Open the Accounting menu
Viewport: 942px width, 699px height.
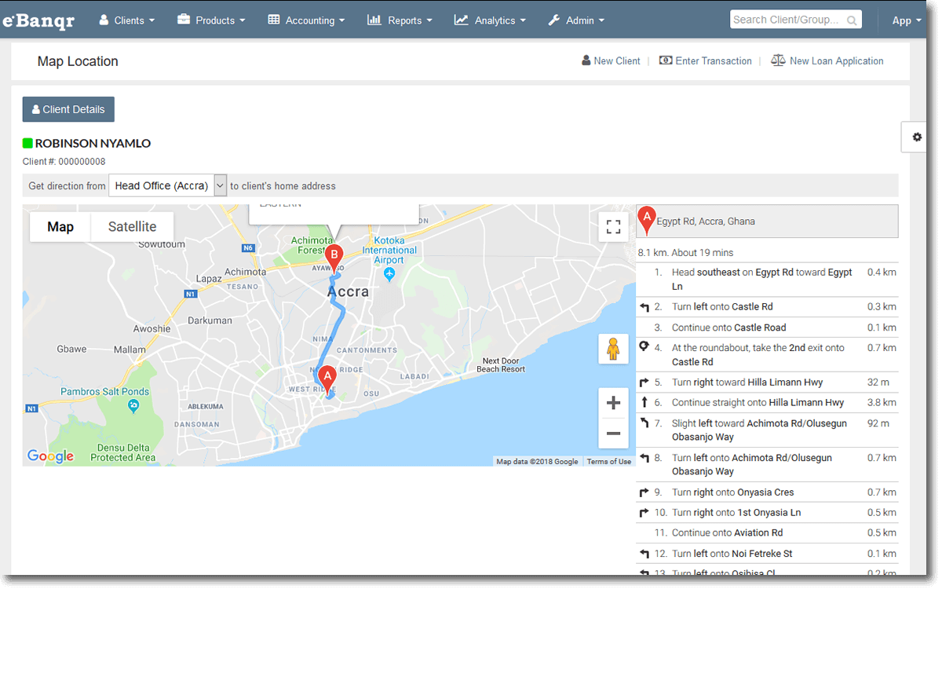point(306,20)
